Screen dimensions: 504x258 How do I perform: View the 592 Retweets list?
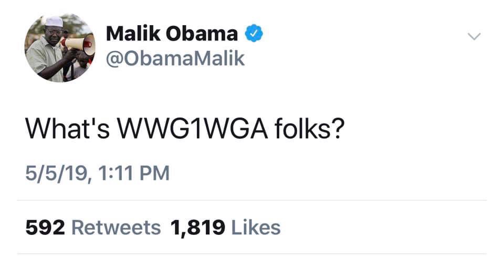click(93, 228)
